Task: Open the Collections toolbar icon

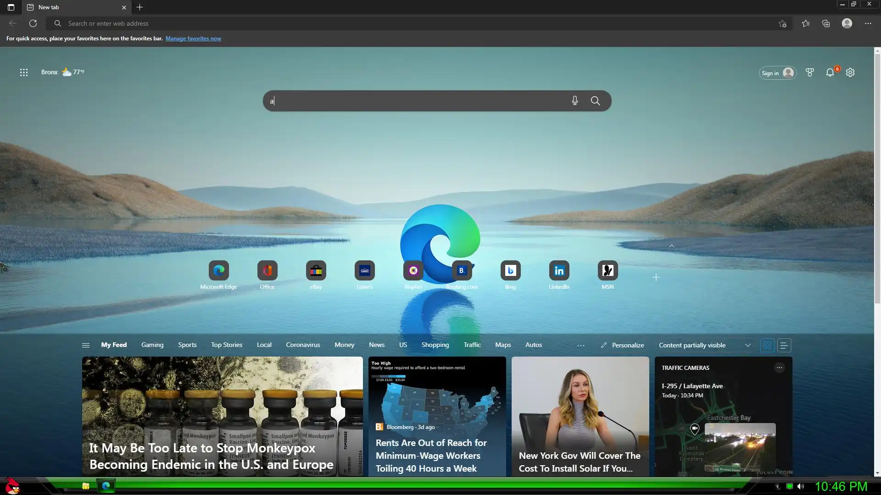Action: click(x=826, y=23)
